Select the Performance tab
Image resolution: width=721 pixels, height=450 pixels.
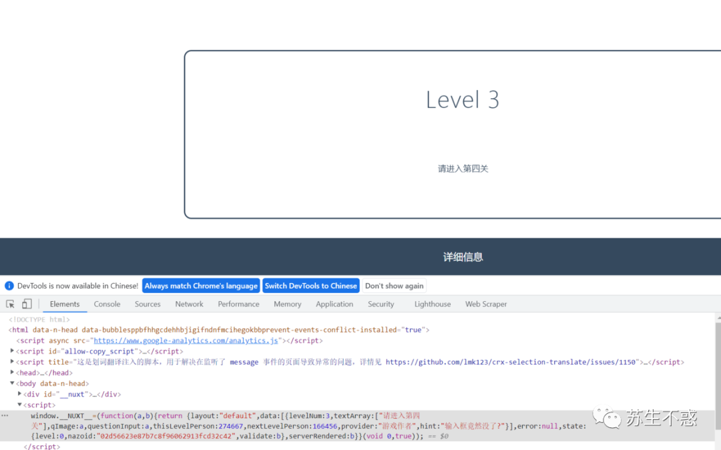point(238,304)
